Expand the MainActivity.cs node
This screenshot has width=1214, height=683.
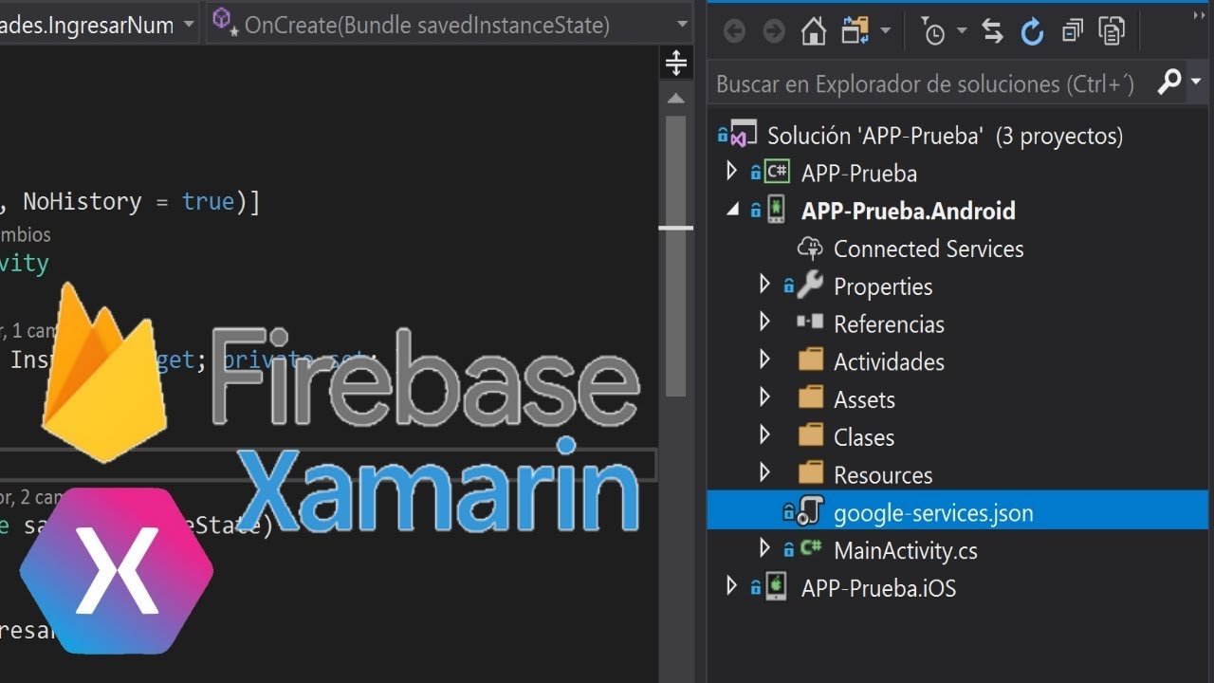pyautogui.click(x=765, y=548)
